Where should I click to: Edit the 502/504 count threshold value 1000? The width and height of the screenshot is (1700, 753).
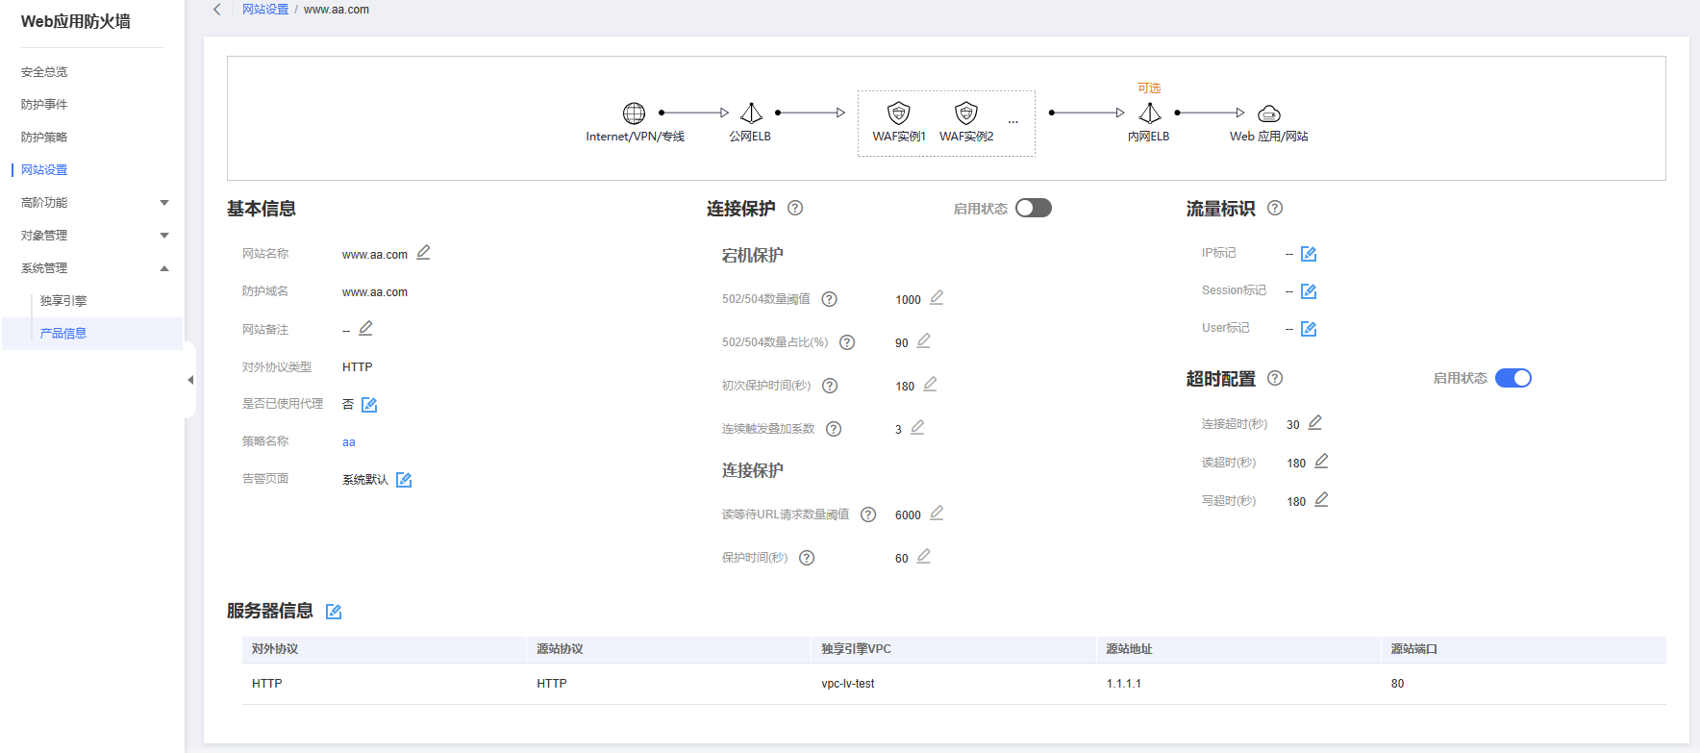click(x=937, y=298)
